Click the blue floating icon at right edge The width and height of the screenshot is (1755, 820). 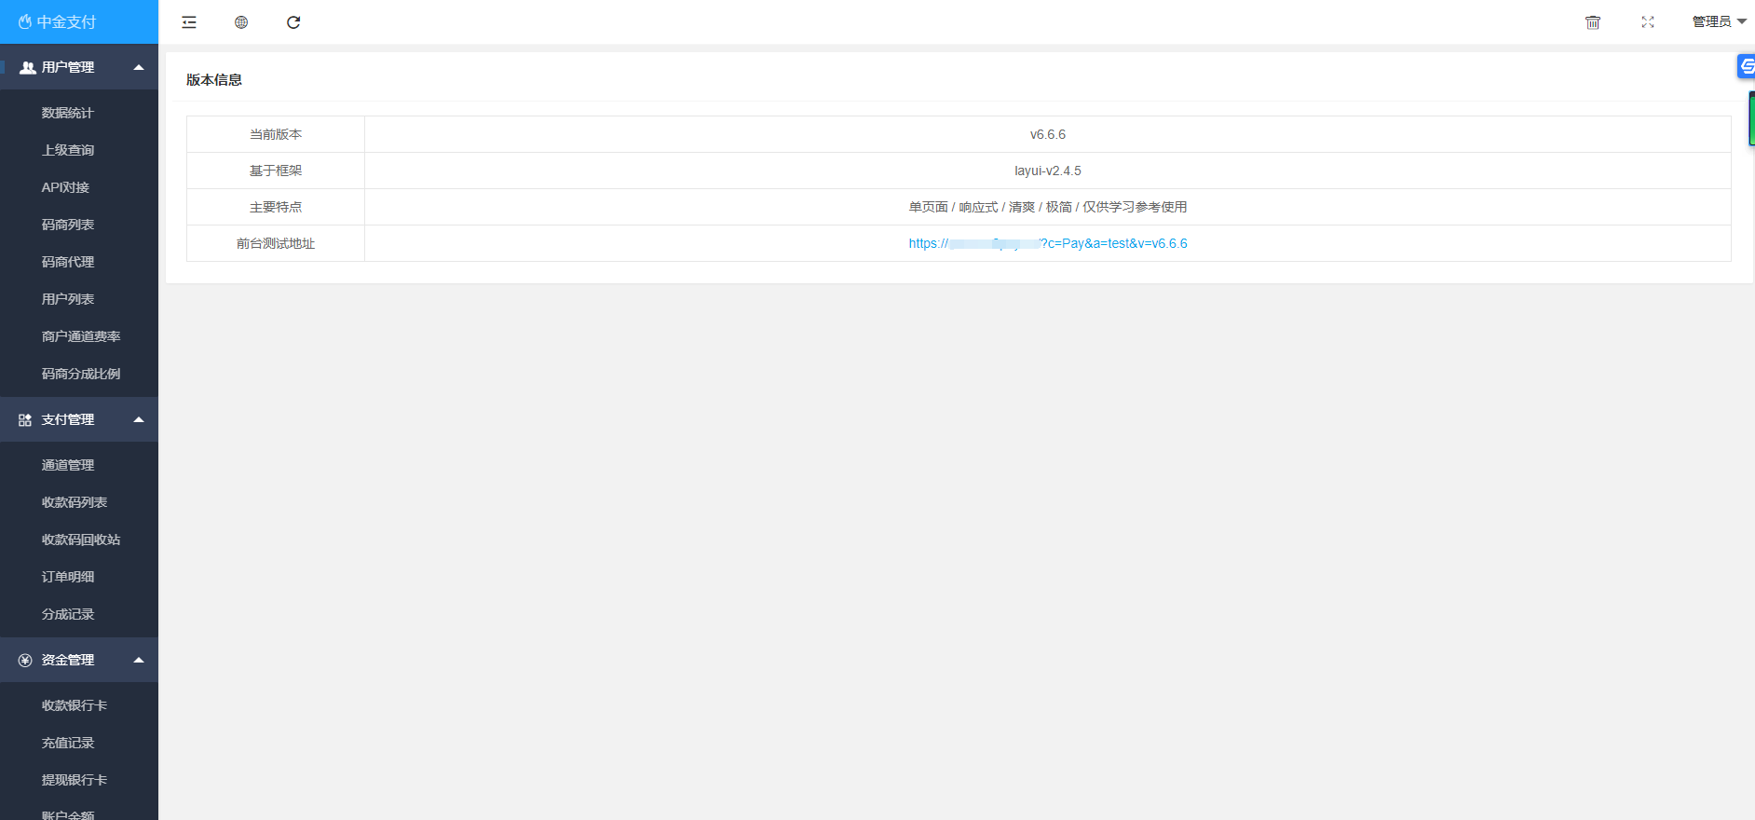tap(1746, 66)
